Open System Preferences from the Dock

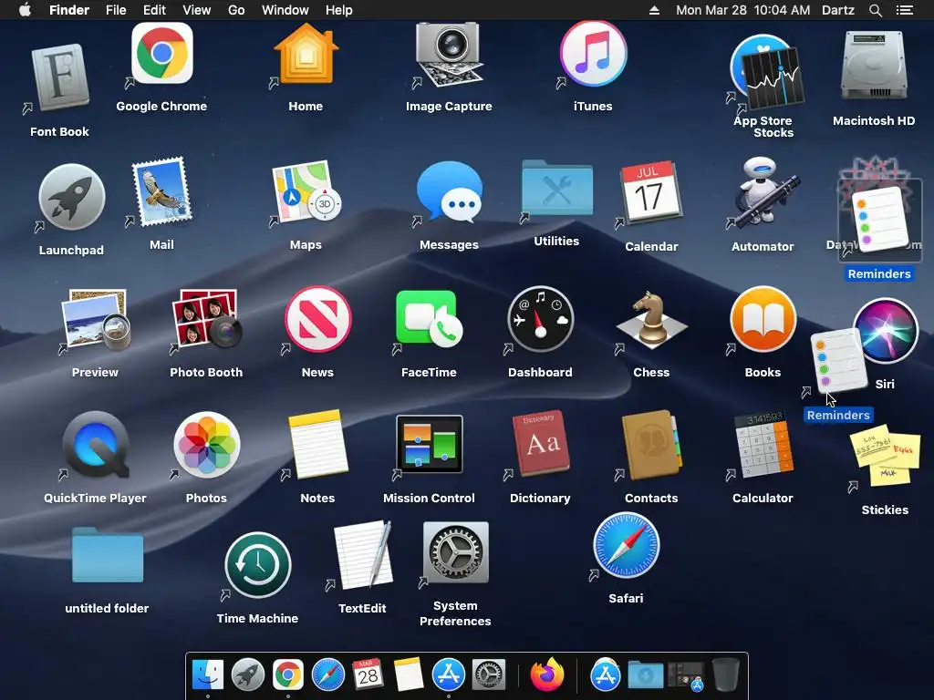click(489, 675)
